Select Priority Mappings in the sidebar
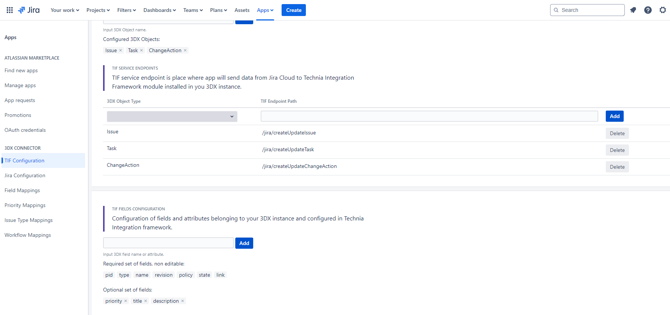This screenshot has height=315, width=670. point(25,205)
